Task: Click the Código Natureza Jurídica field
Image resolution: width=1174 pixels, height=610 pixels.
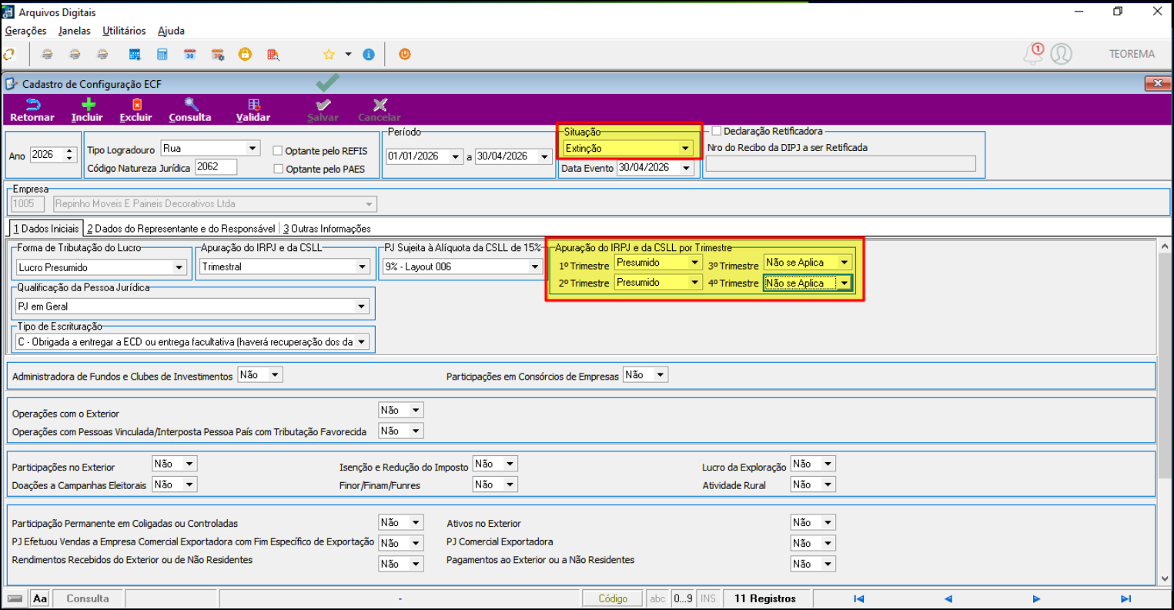Action: point(216,166)
